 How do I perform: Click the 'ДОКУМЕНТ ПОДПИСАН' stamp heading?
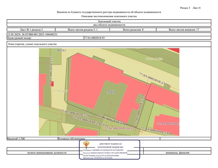tap(110, 144)
